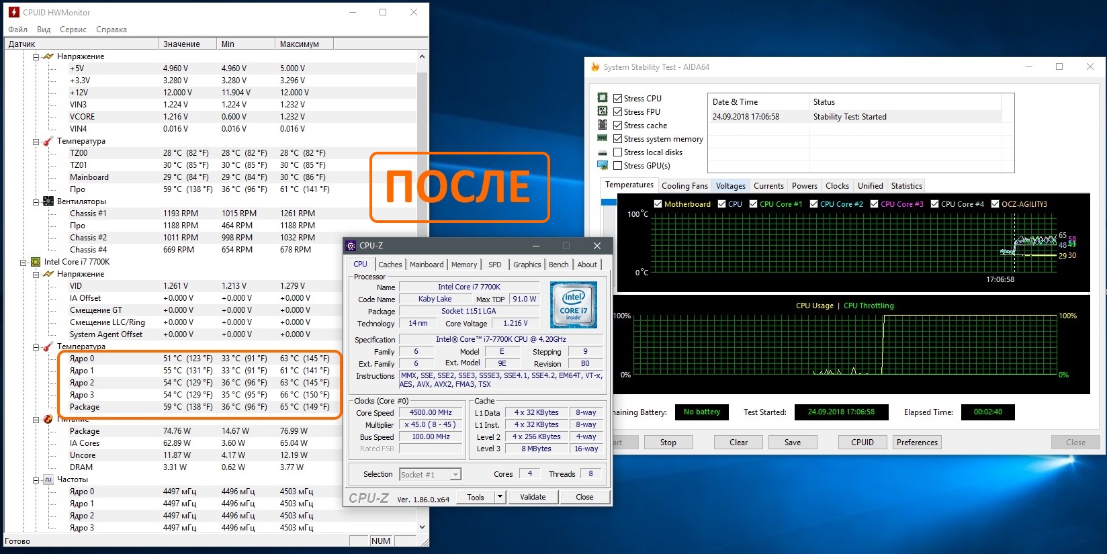Collapse the Температура group containing TZ00
1107x554 pixels.
click(x=36, y=141)
